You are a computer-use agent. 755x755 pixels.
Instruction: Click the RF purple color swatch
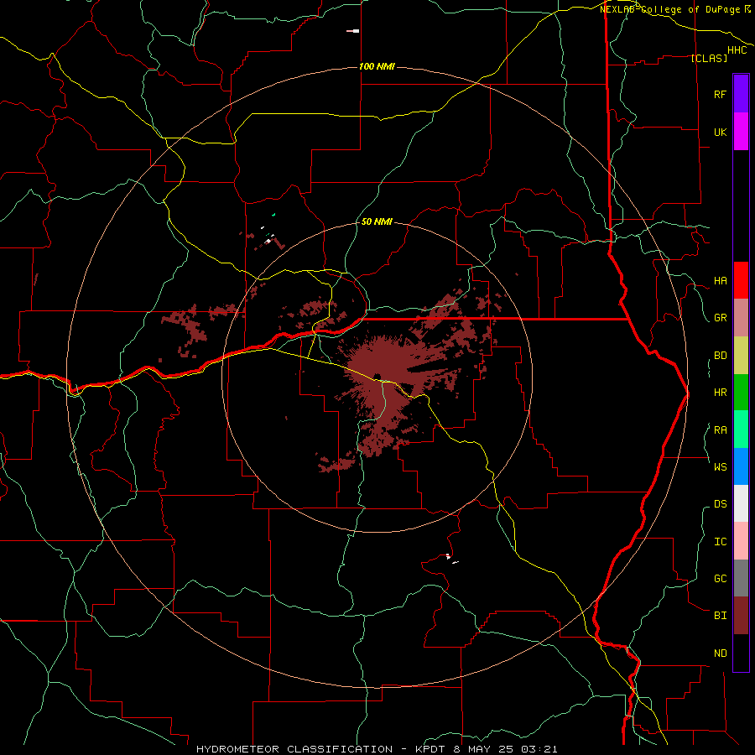pos(741,94)
